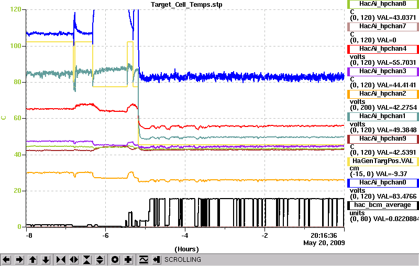Select the HacAi_hpchan2 legend entry
419x266 pixels.
(x=383, y=94)
